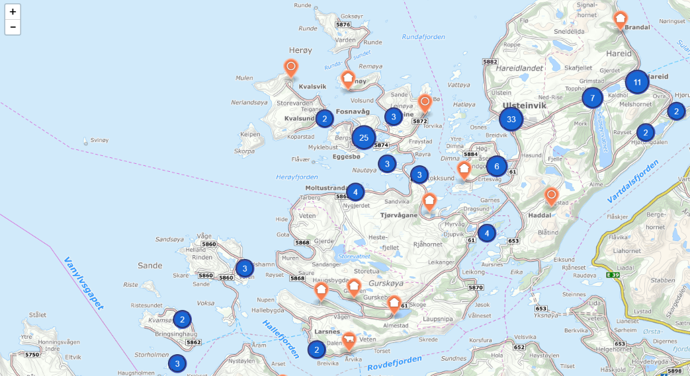Click the 2 cluster on Kvamsøy
690x376 pixels.
[x=182, y=319]
